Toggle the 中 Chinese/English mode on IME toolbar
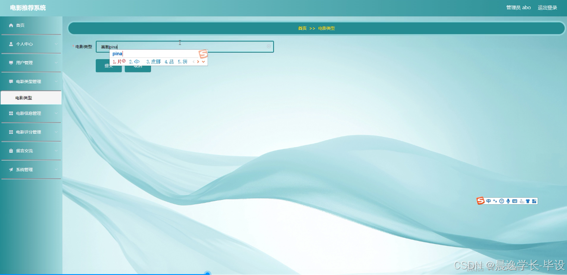Screen dimensions: 567x275 point(488,201)
